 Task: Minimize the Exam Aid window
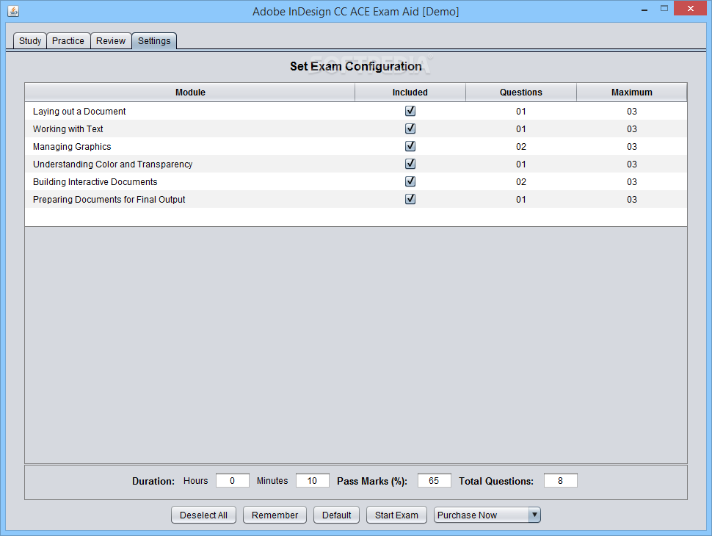coord(644,9)
